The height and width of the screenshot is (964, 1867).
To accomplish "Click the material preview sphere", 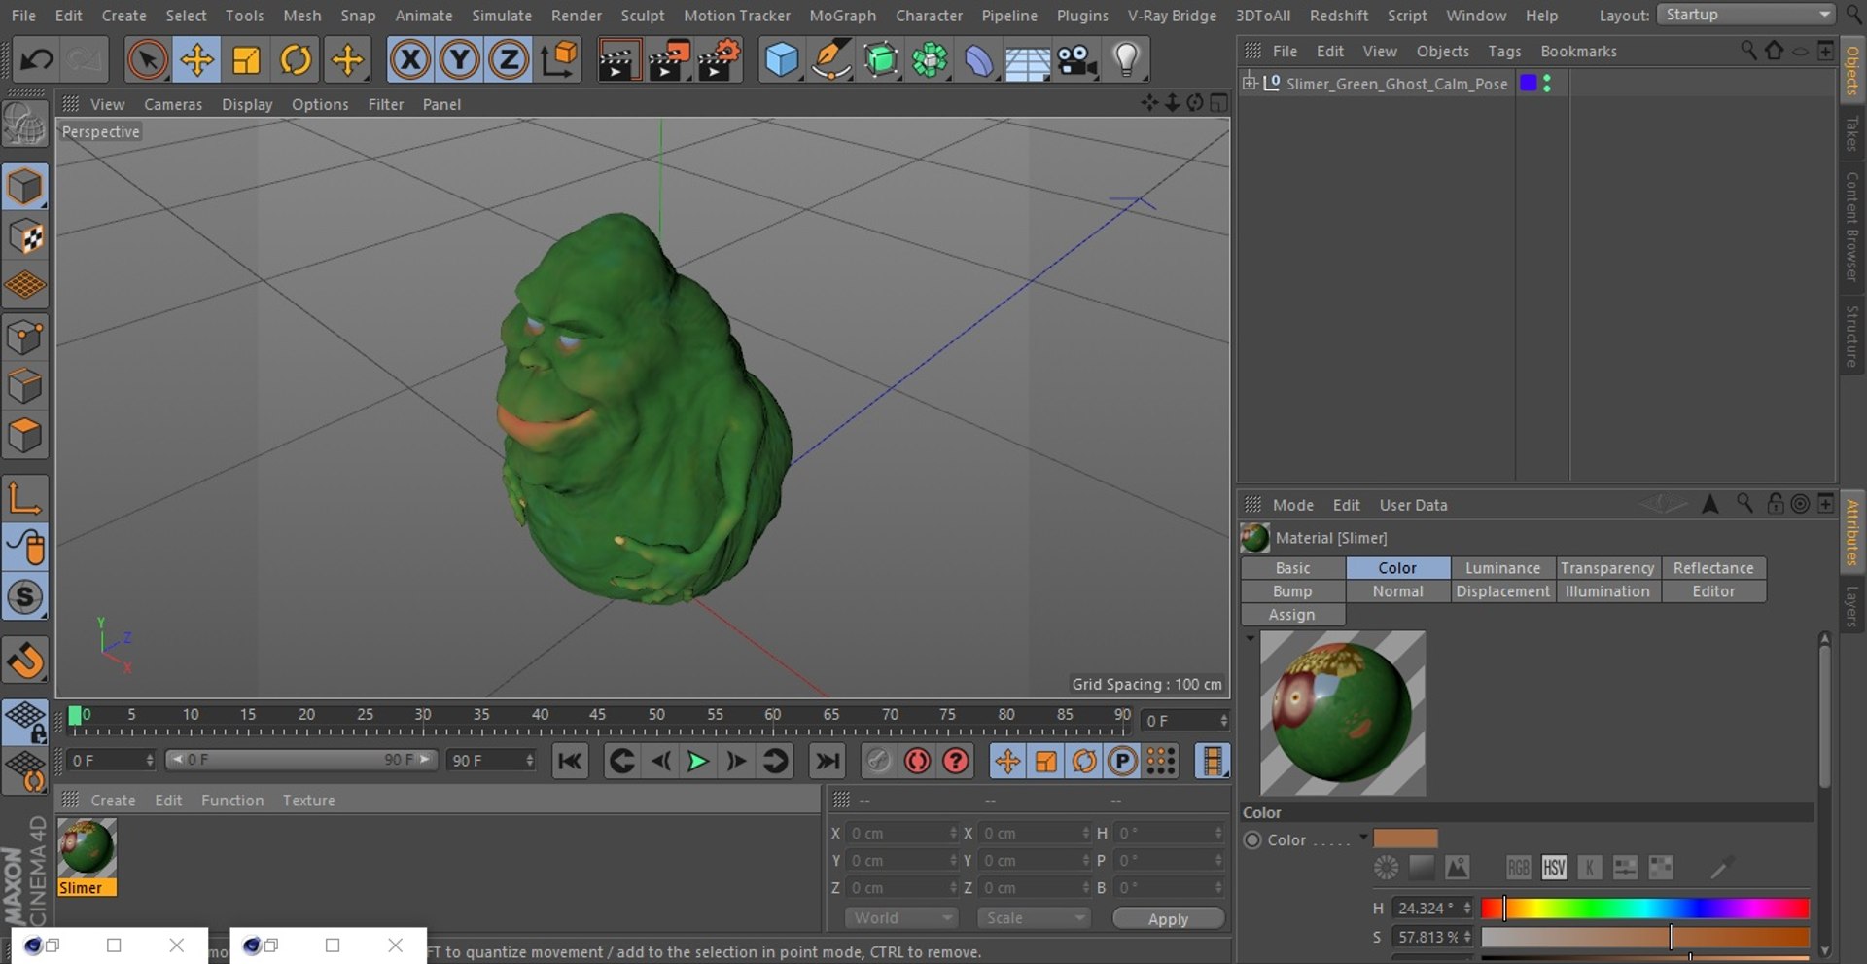I will pos(1343,713).
